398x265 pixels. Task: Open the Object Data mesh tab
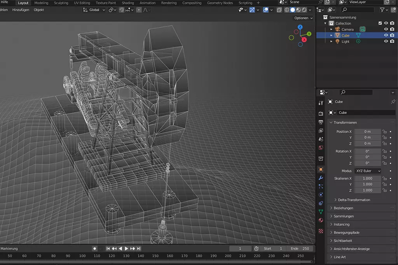click(x=321, y=211)
